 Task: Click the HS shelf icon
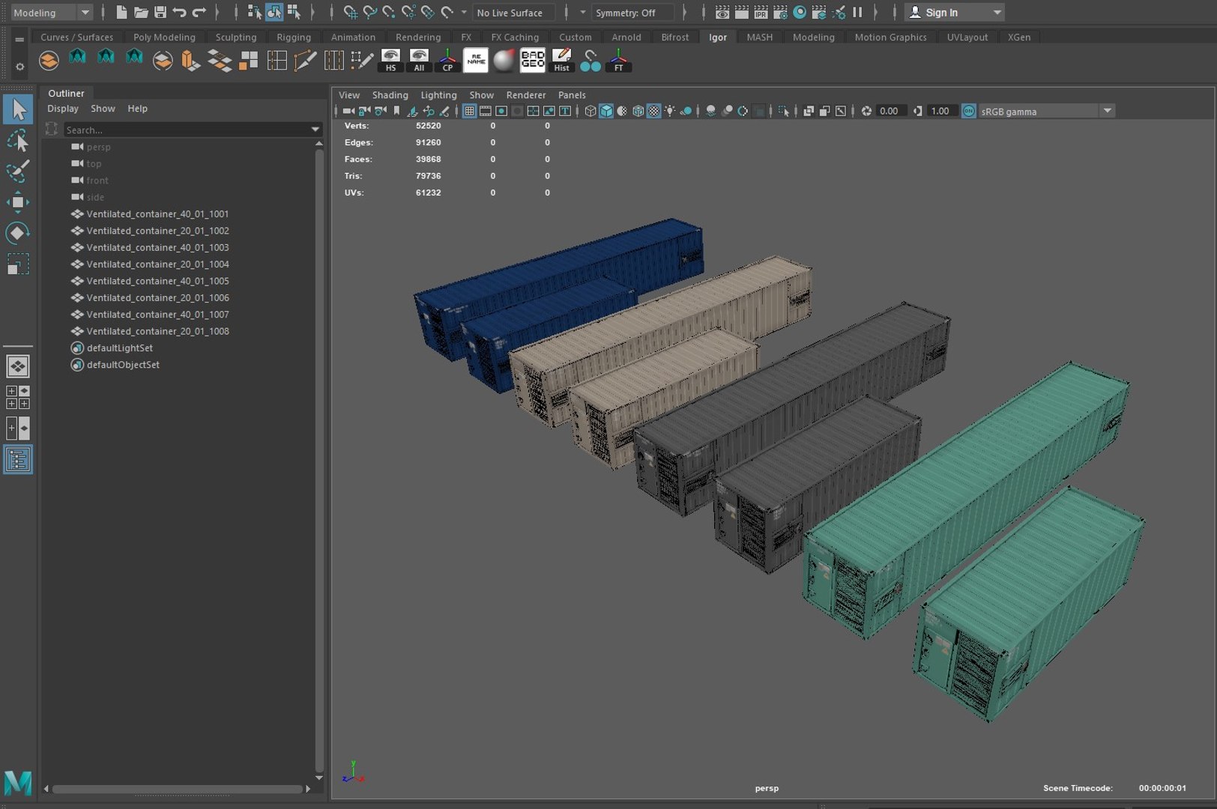coord(390,60)
